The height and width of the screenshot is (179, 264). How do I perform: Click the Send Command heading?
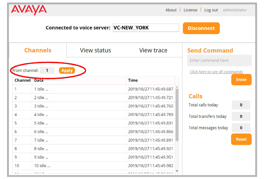210,51
